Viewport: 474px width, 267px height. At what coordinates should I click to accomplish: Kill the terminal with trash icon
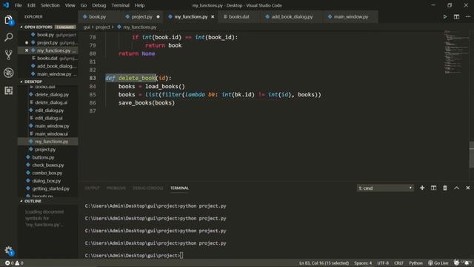point(445,188)
